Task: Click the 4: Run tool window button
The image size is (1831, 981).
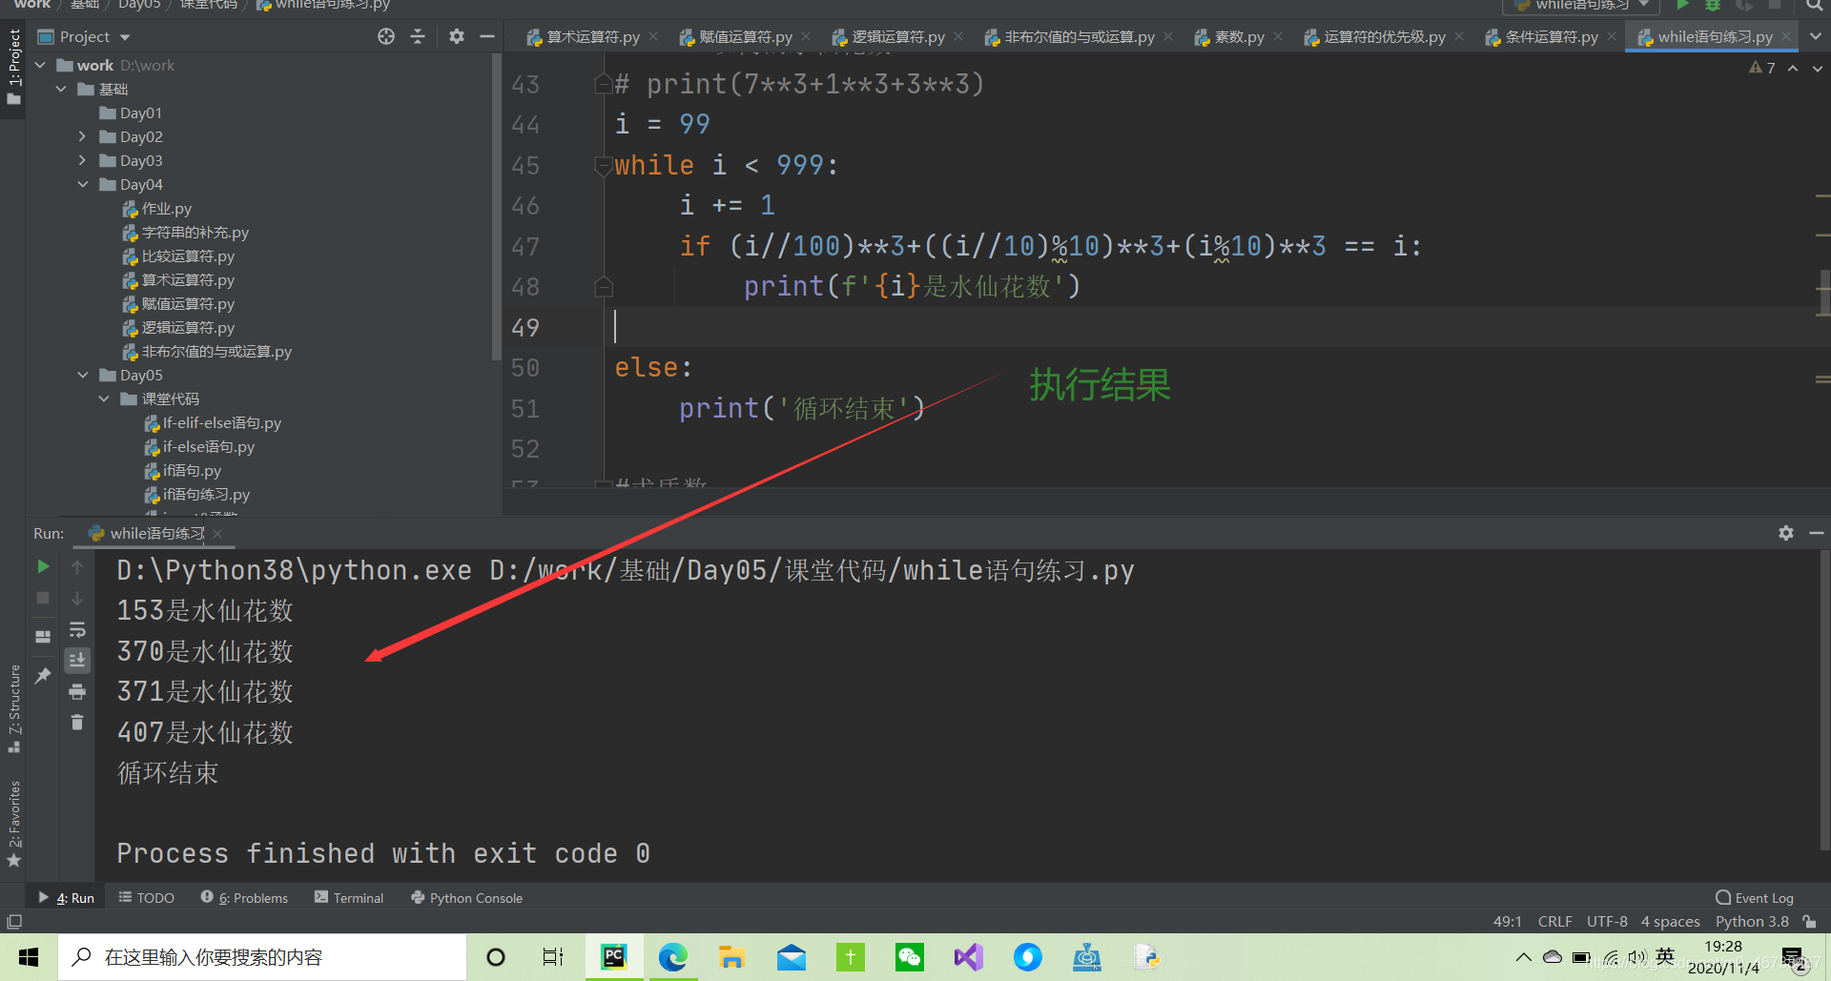Action: click(66, 898)
